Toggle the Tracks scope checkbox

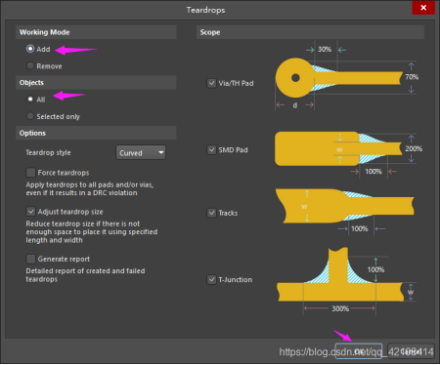pos(212,213)
